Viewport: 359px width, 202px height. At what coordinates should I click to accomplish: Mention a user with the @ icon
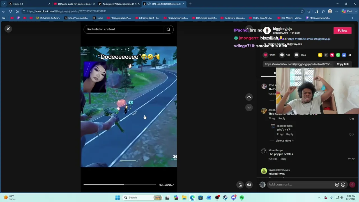[x=337, y=184]
